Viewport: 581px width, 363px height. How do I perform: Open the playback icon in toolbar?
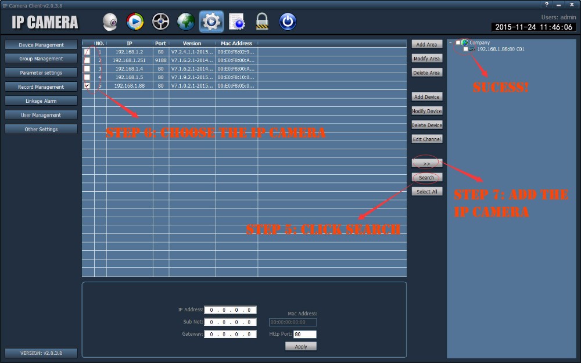point(135,21)
